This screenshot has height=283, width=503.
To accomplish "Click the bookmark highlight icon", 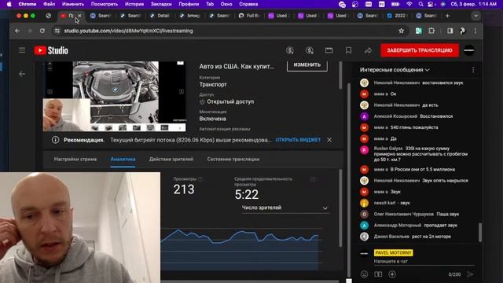I will (348, 50).
